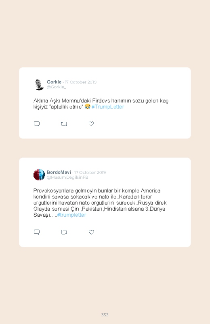Click reply icon on Gorkie's tweet
The height and width of the screenshot is (324, 210).
point(37,124)
